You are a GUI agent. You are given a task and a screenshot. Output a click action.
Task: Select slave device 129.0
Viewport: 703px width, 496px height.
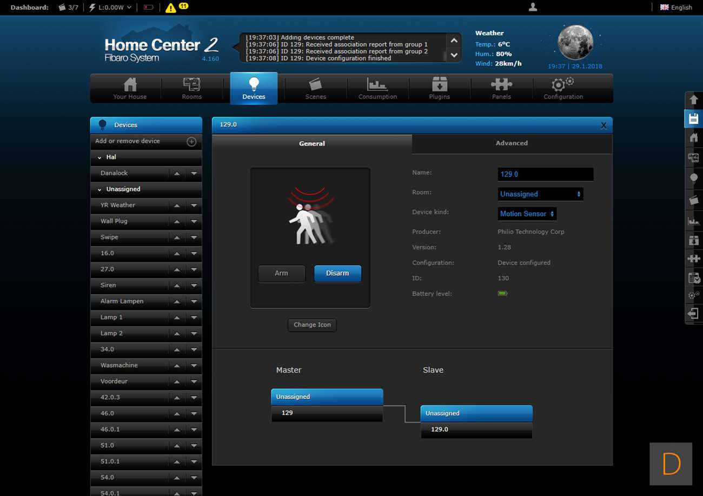[x=476, y=429]
